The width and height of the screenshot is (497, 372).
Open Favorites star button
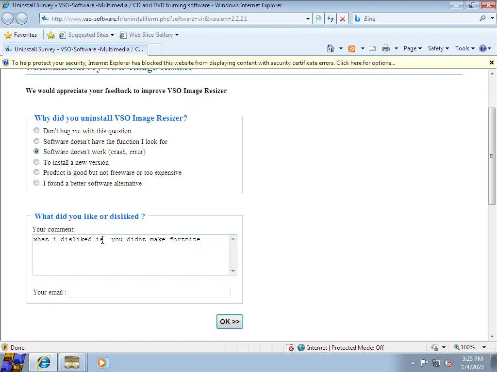[21, 35]
